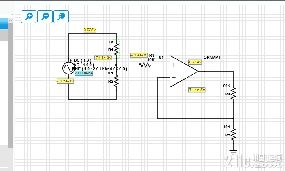Select the ground symbol below R5
This screenshot has height=171, width=285.
pos(233,152)
